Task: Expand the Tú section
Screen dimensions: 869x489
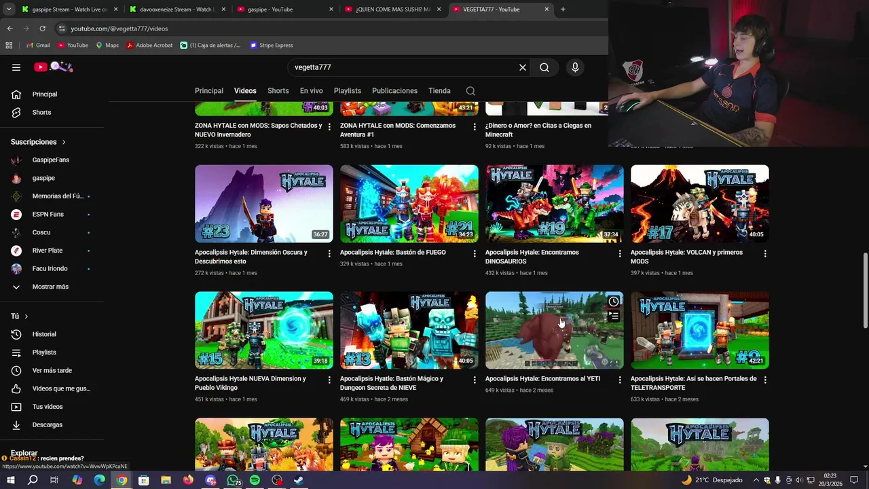Action: (19, 316)
